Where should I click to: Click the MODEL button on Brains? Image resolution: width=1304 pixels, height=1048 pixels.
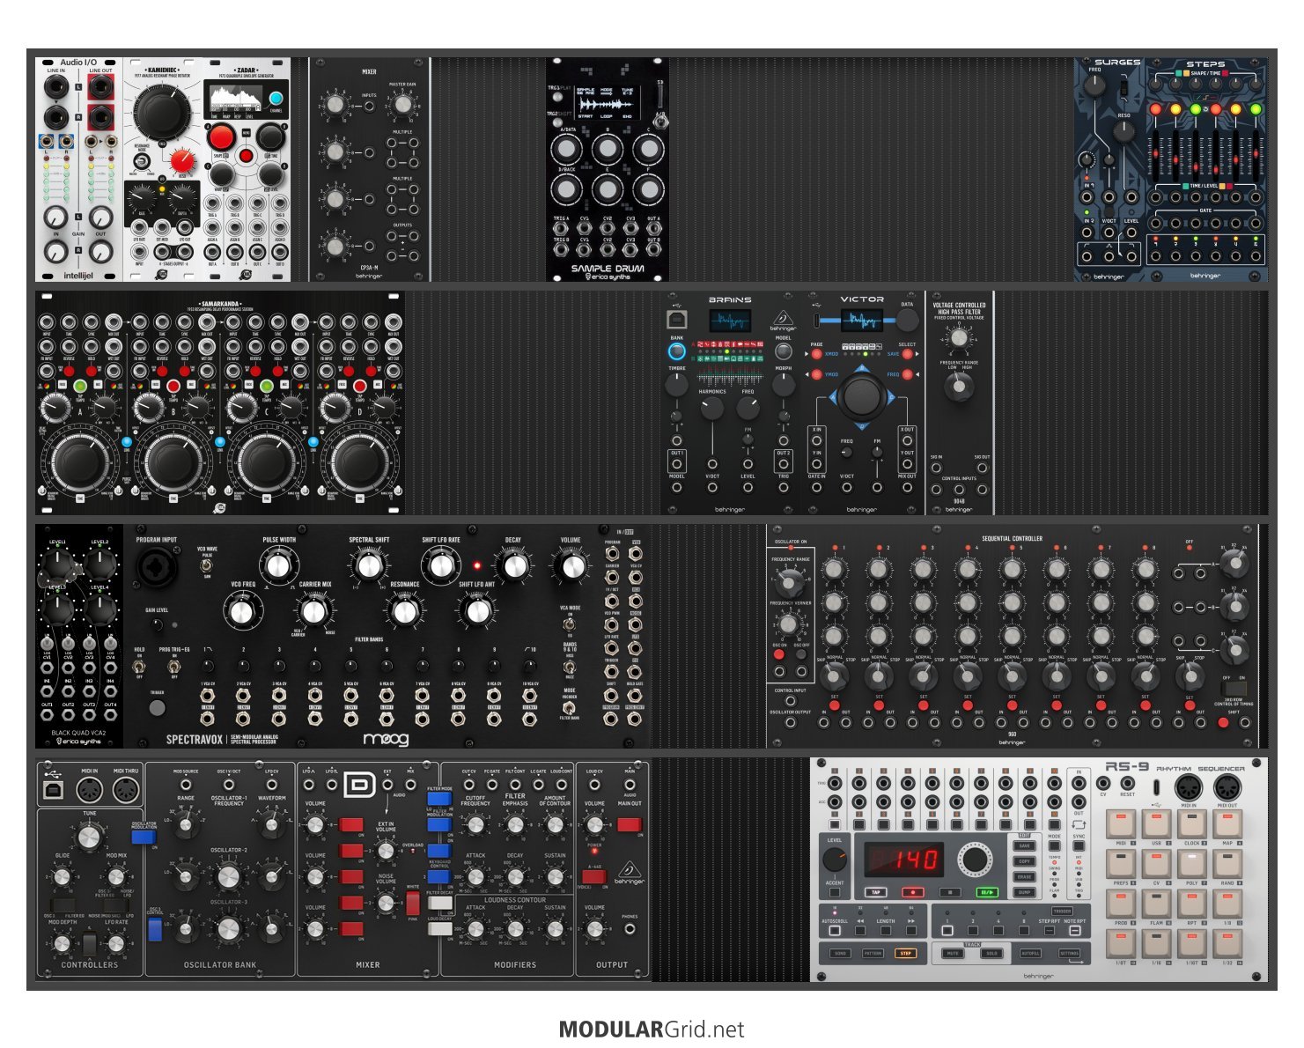[x=783, y=351]
